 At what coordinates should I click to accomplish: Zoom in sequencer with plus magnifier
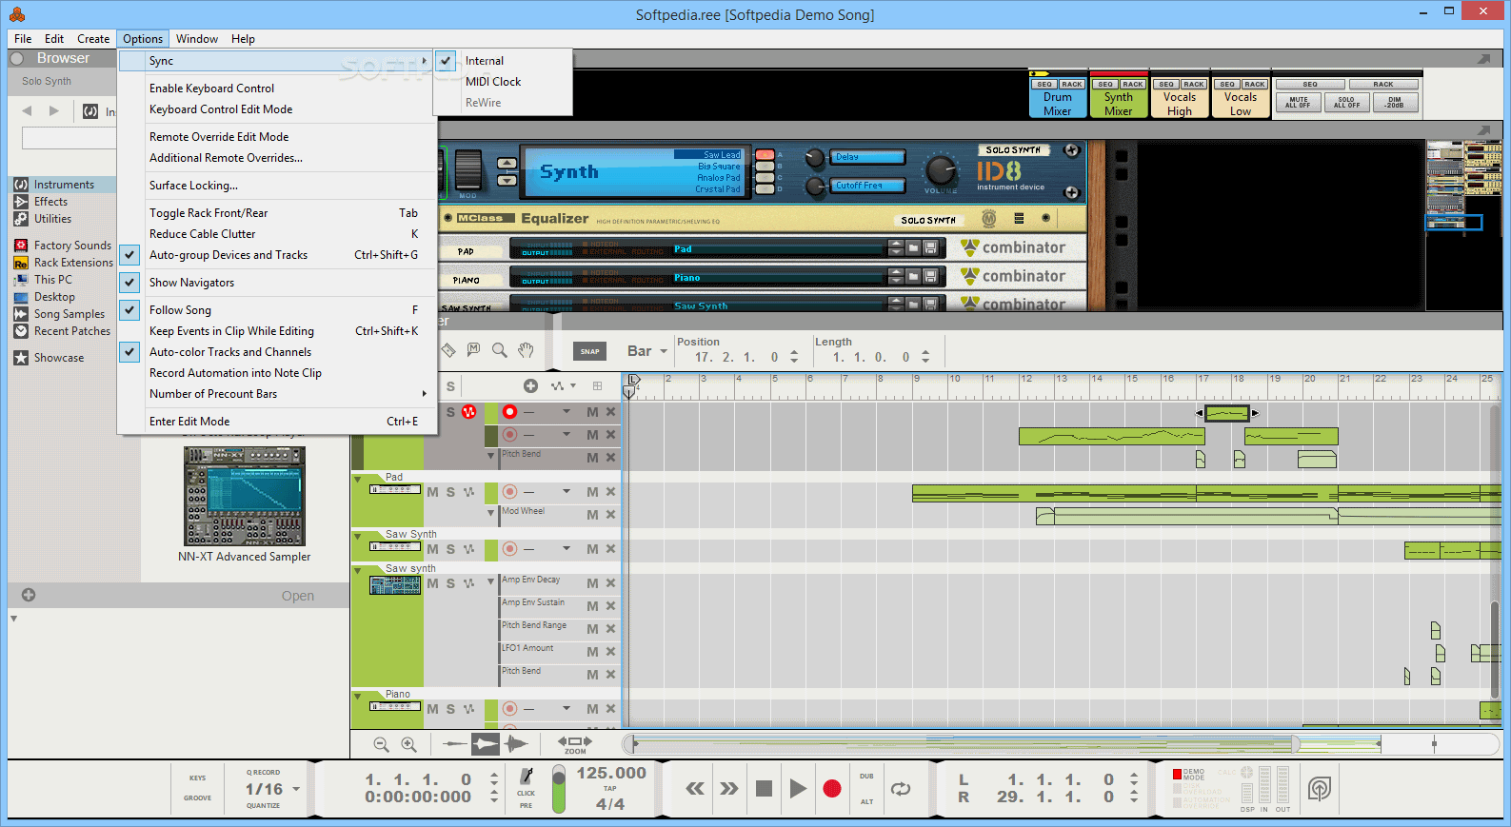(408, 744)
